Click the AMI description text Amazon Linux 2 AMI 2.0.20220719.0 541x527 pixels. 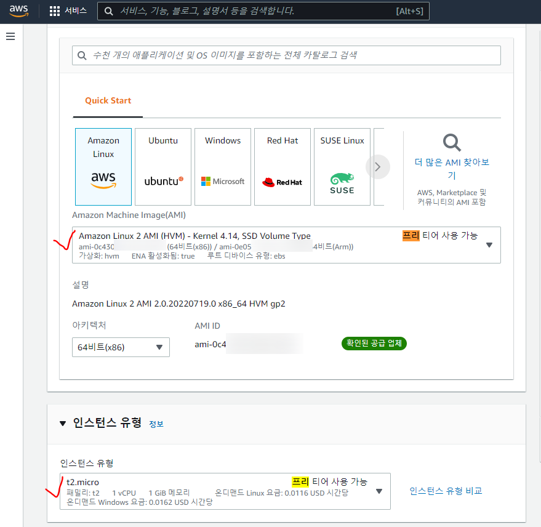178,304
